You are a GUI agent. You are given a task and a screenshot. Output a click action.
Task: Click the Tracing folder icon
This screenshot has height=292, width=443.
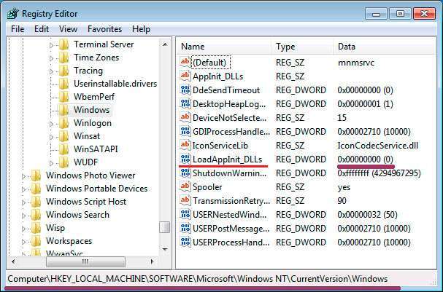pos(63,71)
